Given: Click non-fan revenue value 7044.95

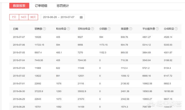Looking at the screenshot, I should point(82,60).
